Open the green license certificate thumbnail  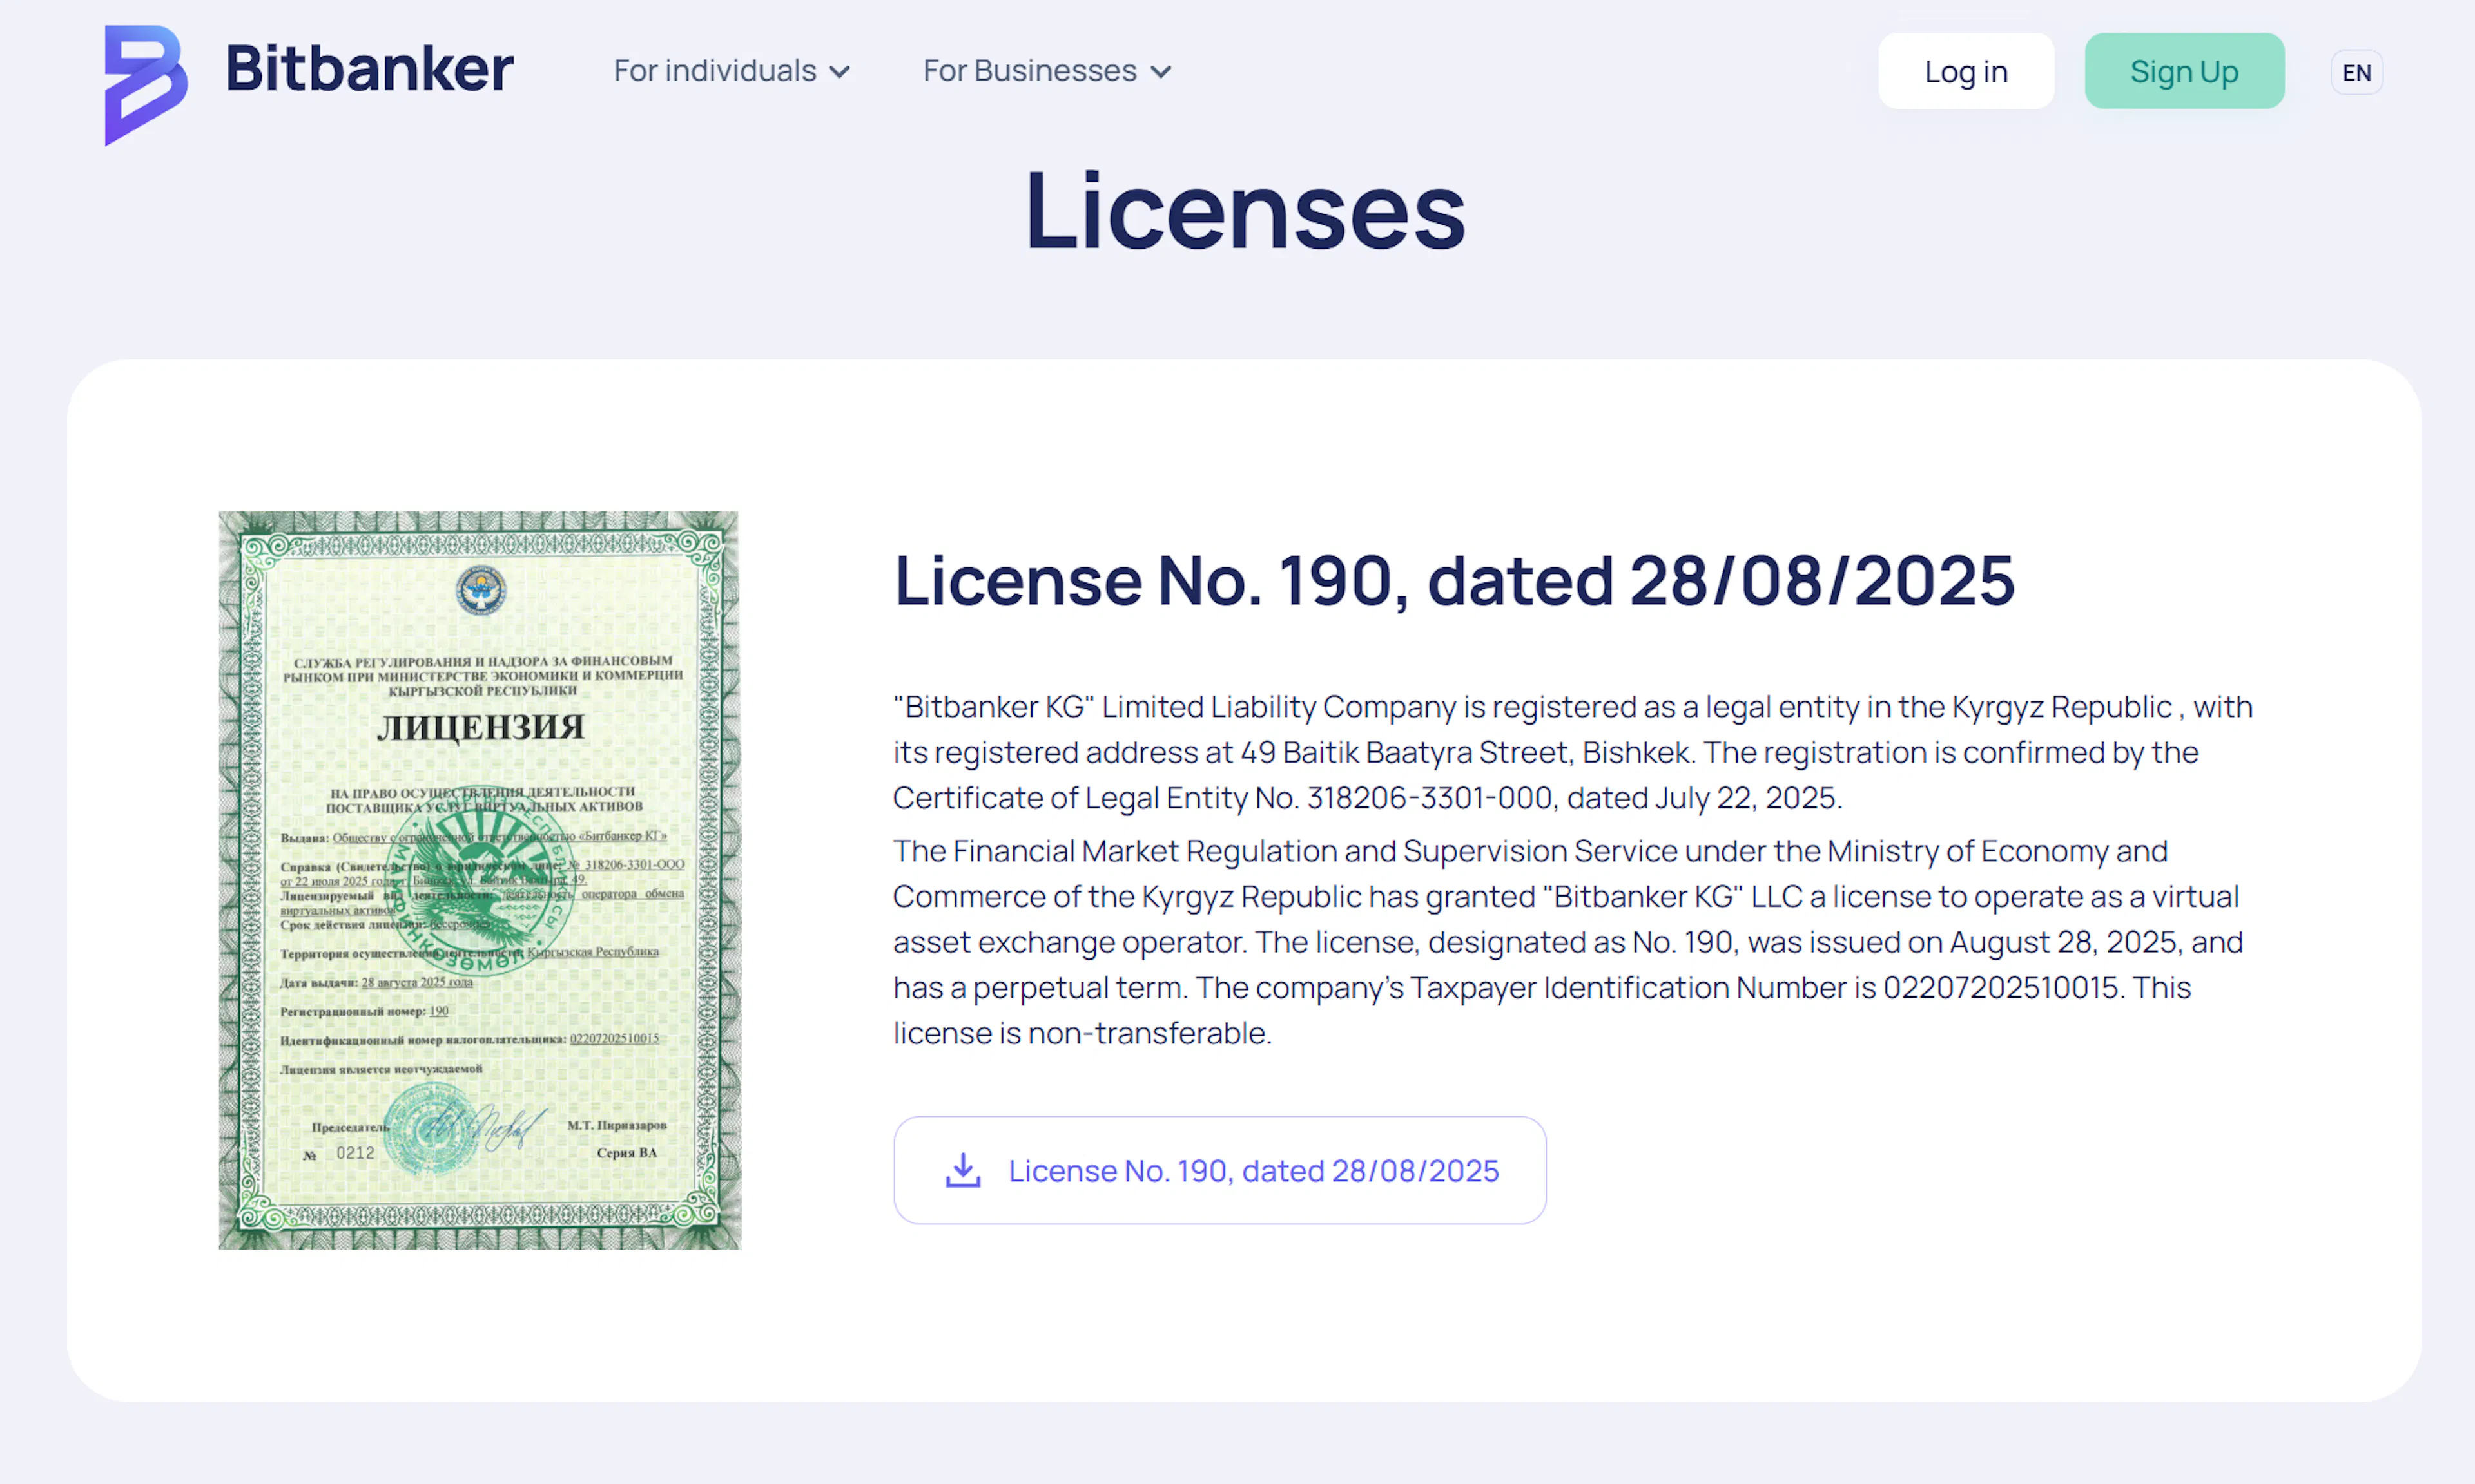coord(479,880)
